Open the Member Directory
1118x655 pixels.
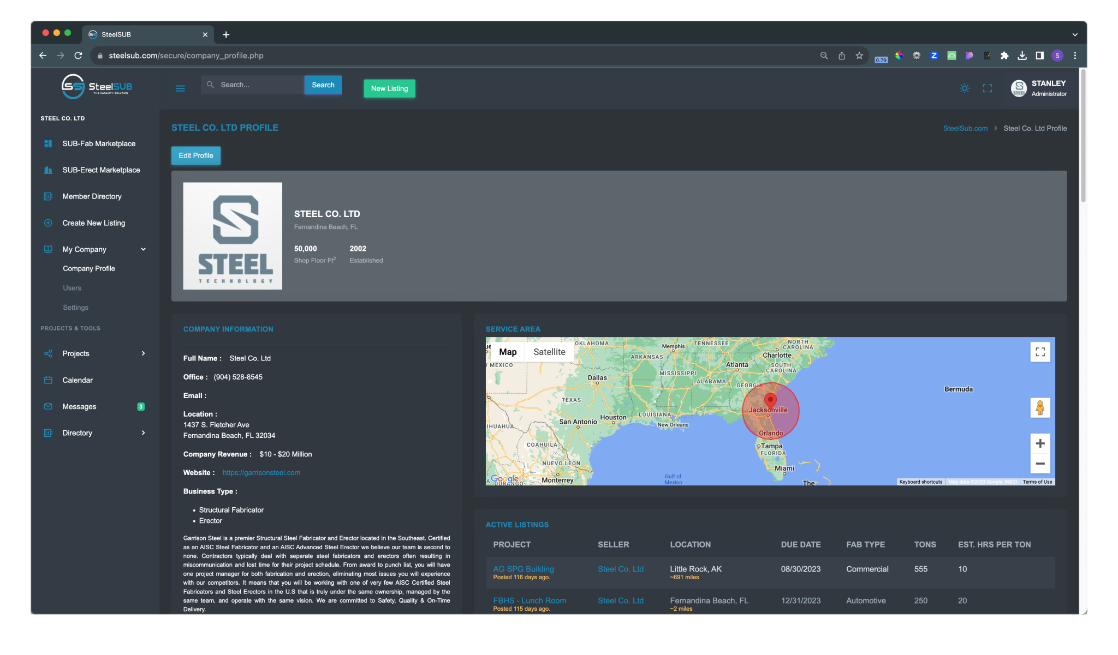[x=92, y=196]
